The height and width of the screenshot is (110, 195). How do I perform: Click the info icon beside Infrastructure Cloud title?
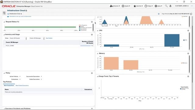point(26,11)
